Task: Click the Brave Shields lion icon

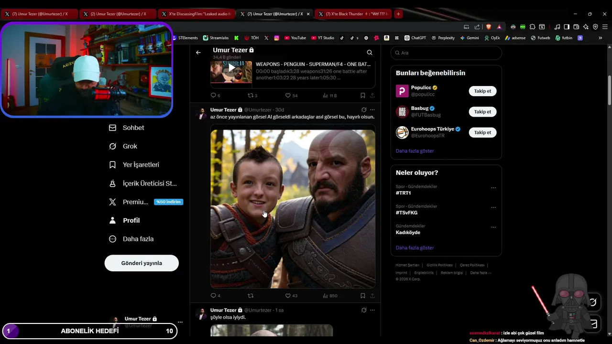Action: coord(488,27)
